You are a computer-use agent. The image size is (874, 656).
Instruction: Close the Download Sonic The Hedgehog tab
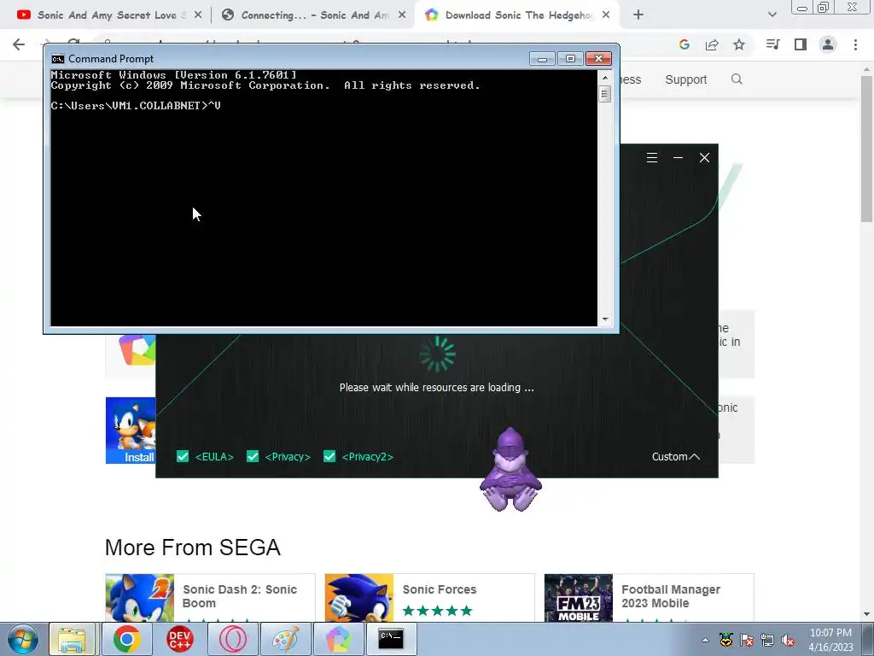(606, 15)
